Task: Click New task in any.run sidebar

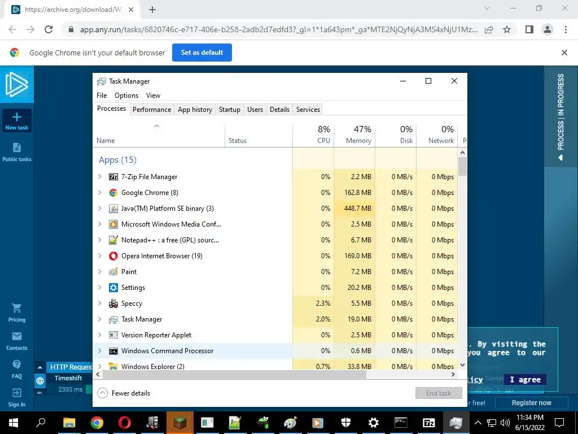Action: coord(16,121)
